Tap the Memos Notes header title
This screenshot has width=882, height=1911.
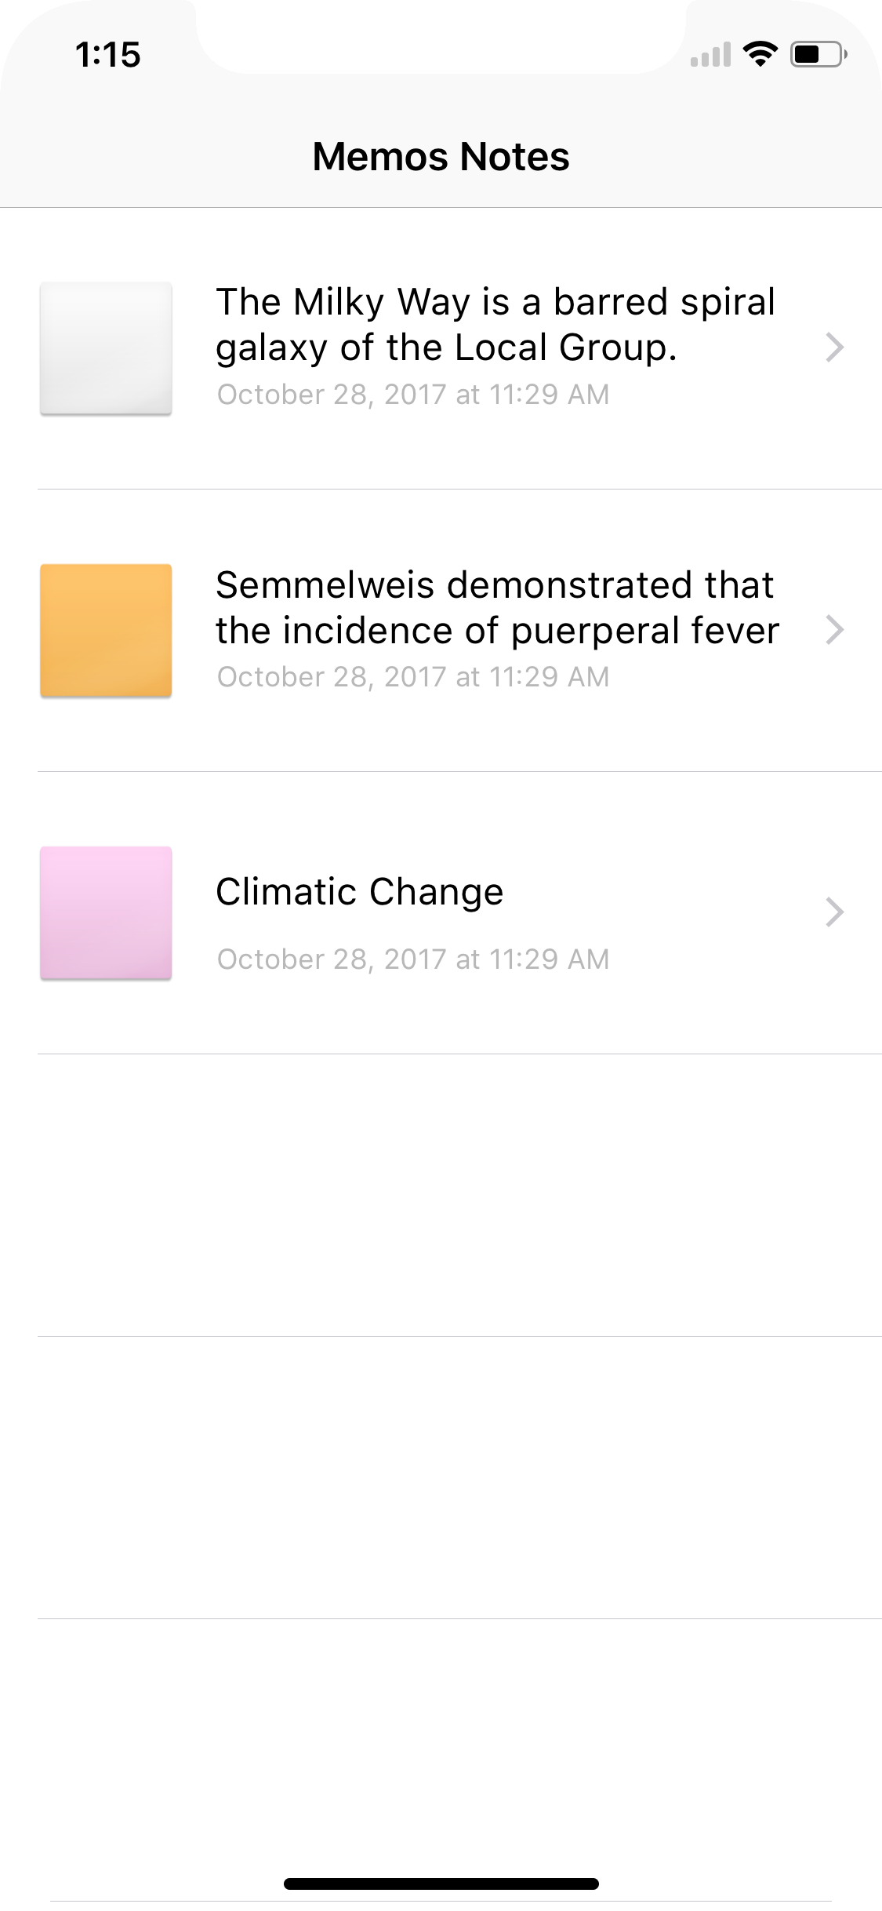(441, 156)
